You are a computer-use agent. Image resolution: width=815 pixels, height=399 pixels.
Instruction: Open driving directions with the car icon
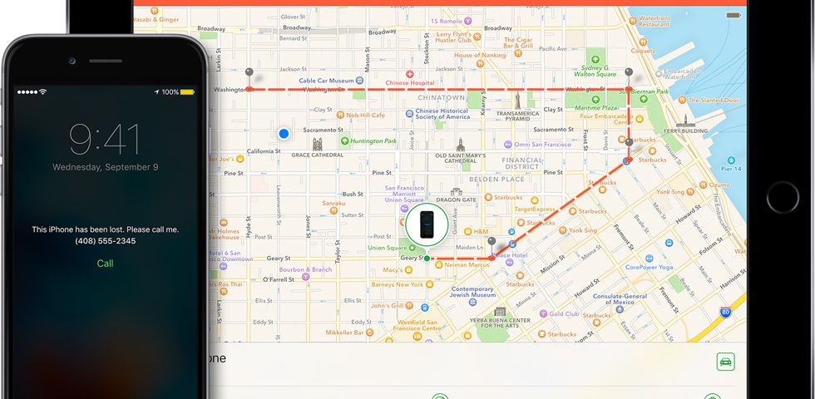[x=725, y=362]
